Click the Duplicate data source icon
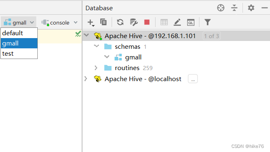The height and width of the screenshot is (152, 270). tap(103, 22)
